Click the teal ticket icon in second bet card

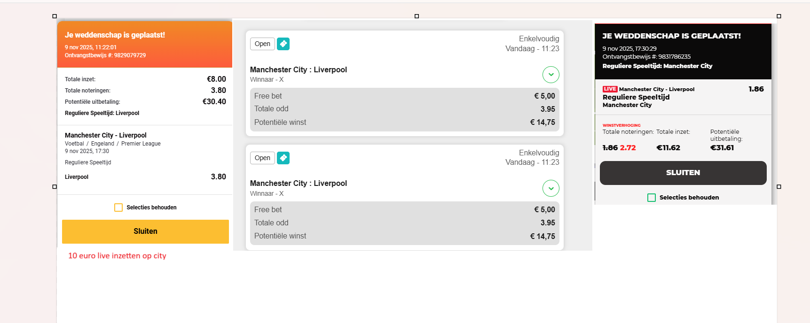point(283,158)
